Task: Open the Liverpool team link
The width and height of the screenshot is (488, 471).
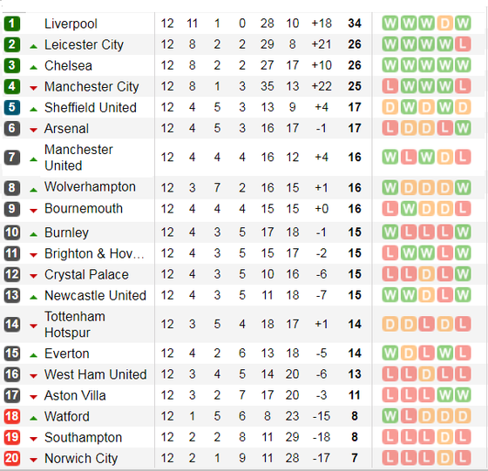Action: [71, 24]
